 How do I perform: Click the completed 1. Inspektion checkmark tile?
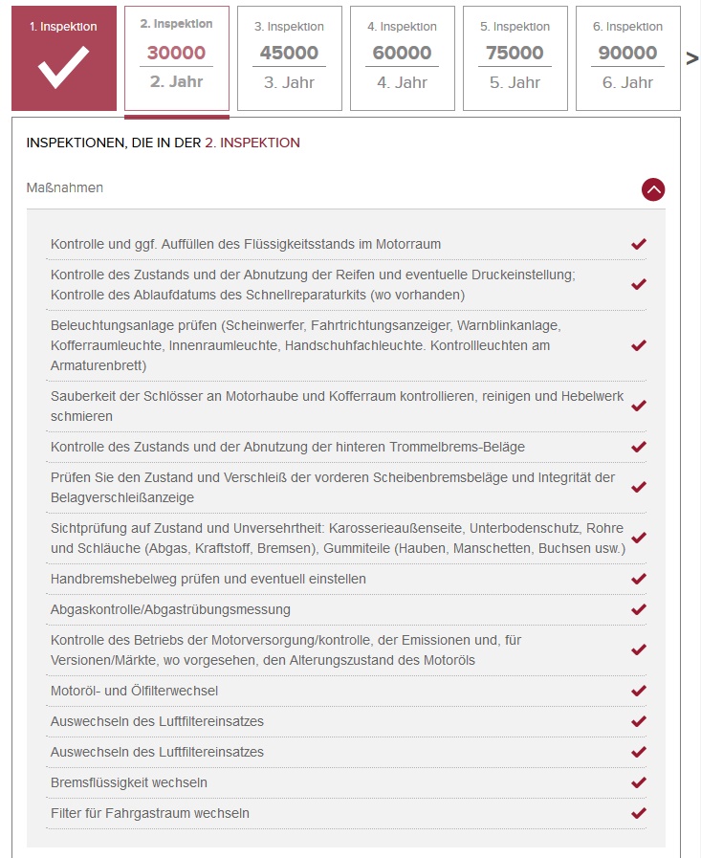point(63,59)
